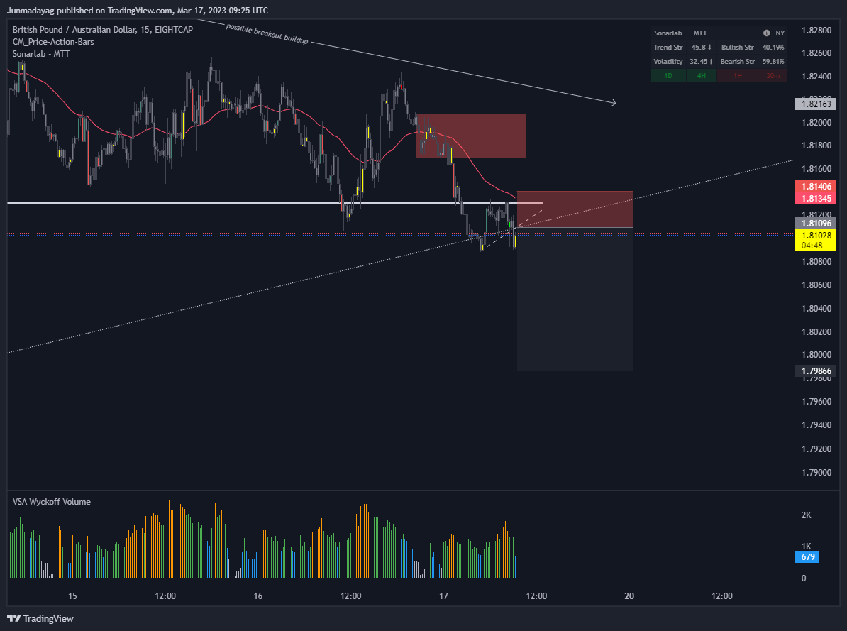The width and height of the screenshot is (847, 631).
Task: Click the date 15 on the time axis
Action: point(72,596)
